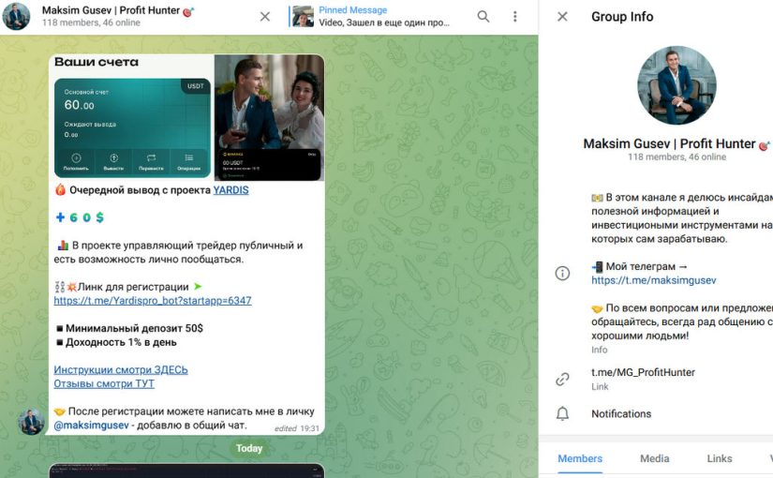Click the info circle icon in Group Info

coord(562,274)
